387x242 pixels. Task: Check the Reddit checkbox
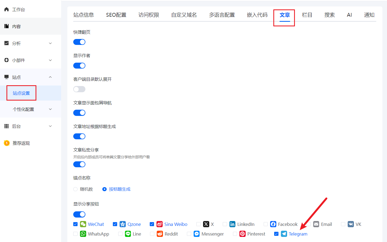152,234
